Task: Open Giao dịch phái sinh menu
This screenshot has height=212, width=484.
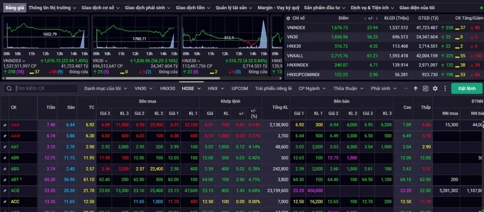Action: 147,8
